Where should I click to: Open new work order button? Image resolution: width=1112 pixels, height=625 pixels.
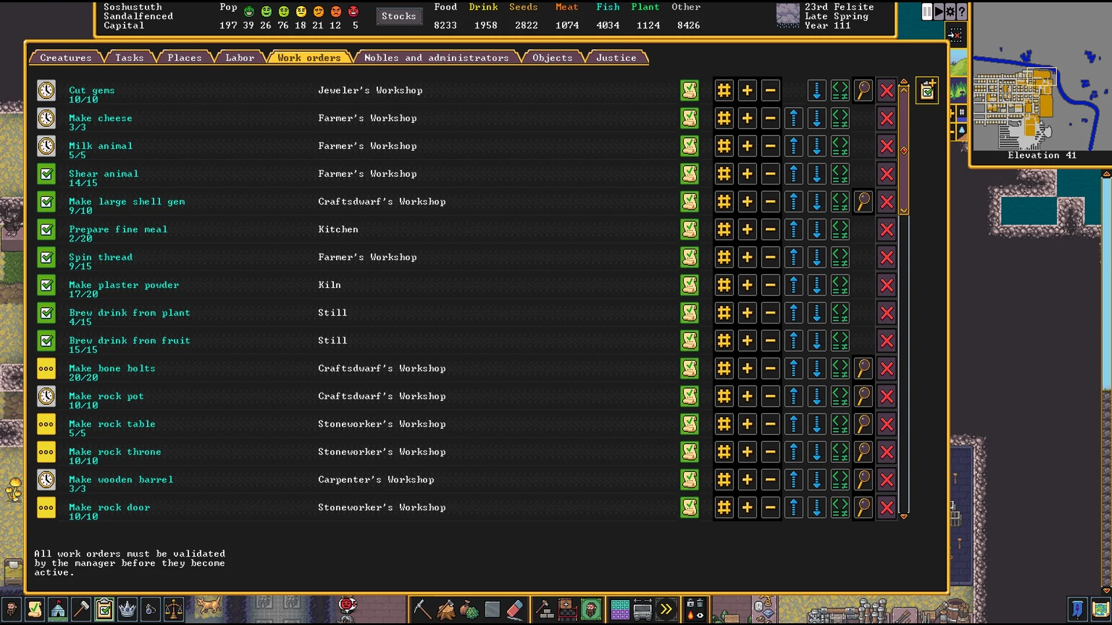927,90
